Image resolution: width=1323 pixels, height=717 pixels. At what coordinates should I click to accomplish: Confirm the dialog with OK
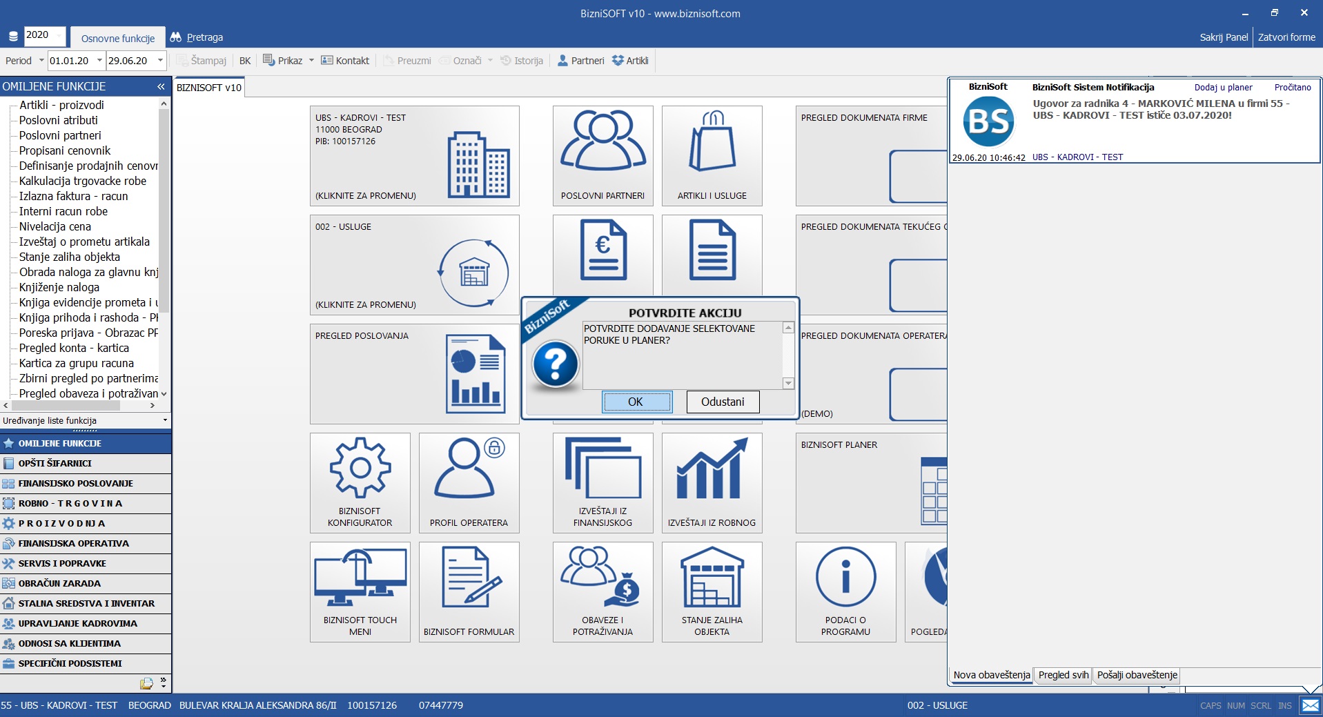tap(637, 402)
